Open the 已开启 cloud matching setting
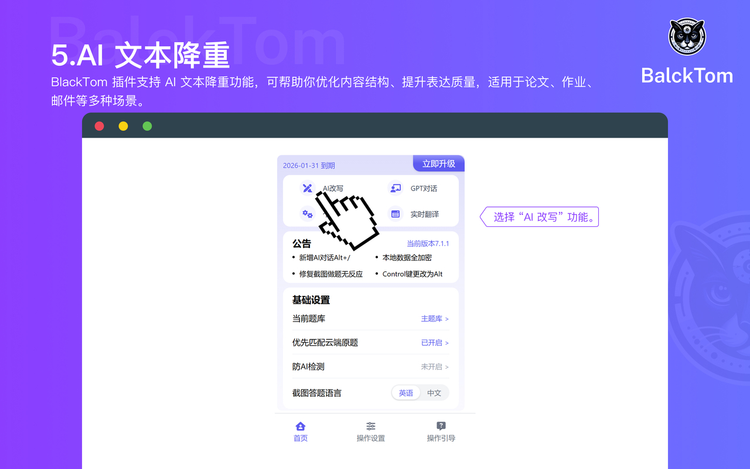Screen dimensions: 750x469 click(435, 343)
